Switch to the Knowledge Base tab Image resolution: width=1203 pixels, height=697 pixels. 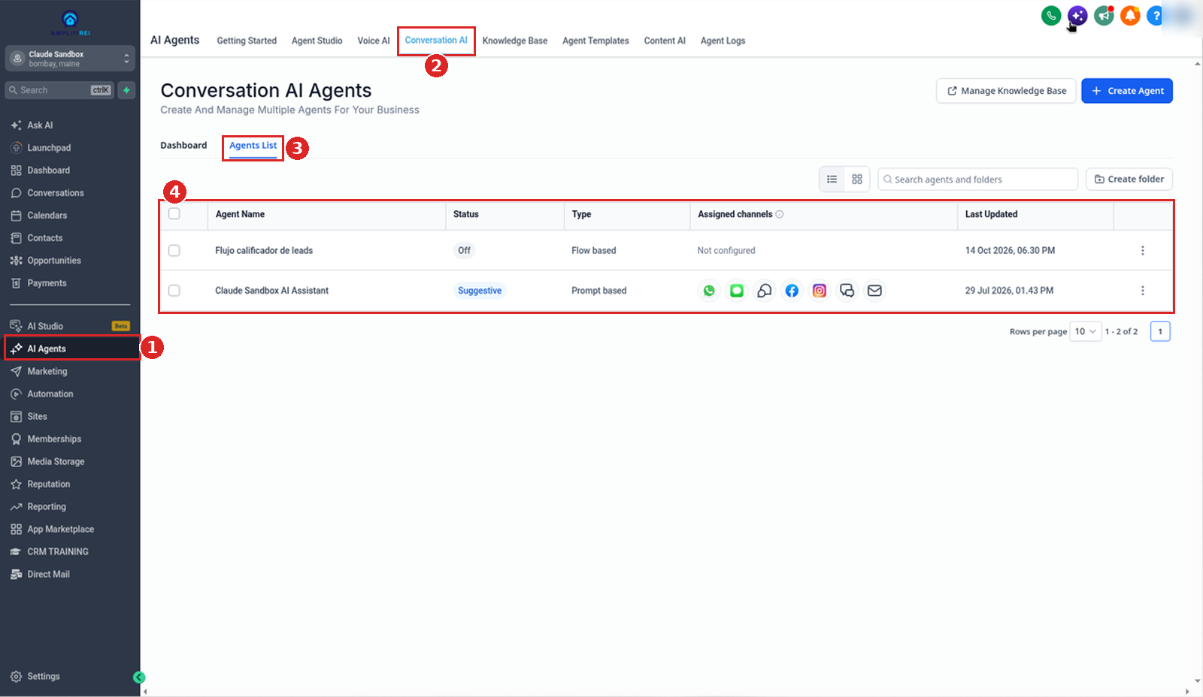515,41
